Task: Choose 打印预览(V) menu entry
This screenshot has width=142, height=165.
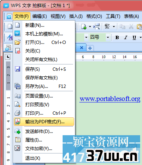Action: 44,105
